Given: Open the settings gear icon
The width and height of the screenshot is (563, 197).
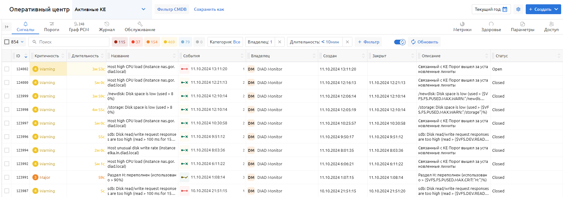Looking at the screenshot, I should (518, 9).
